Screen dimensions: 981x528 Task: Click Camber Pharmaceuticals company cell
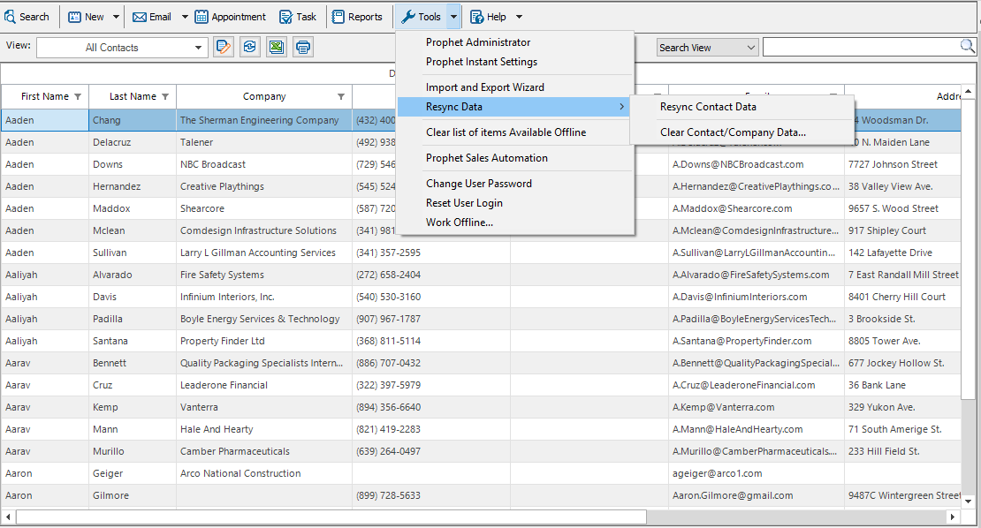pos(264,451)
